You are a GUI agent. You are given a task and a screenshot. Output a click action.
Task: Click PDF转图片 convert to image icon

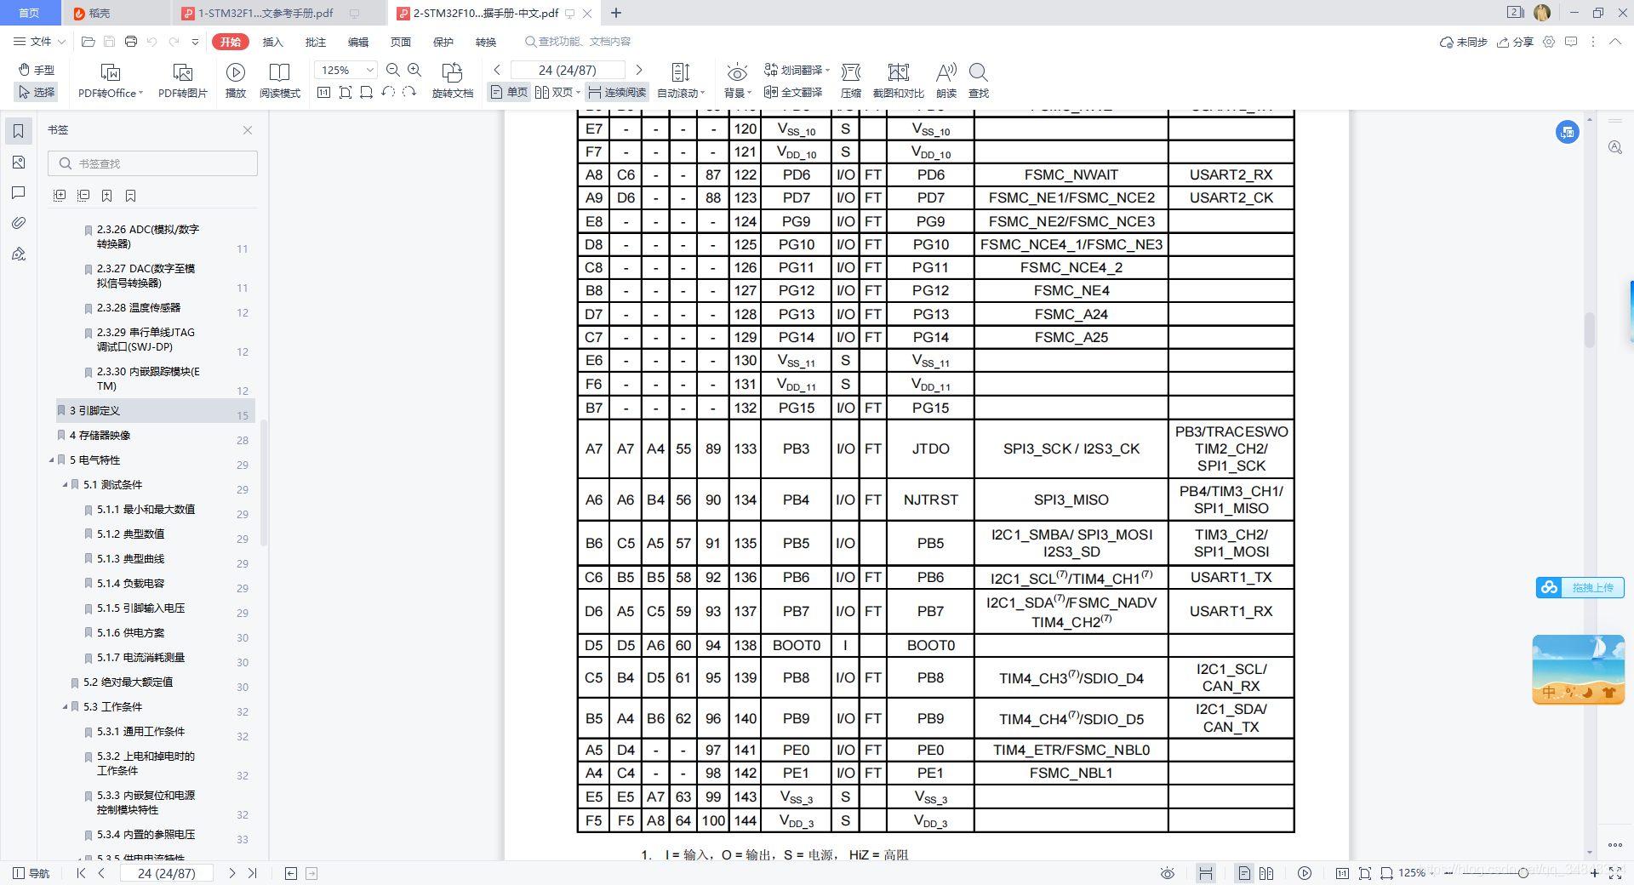(182, 81)
